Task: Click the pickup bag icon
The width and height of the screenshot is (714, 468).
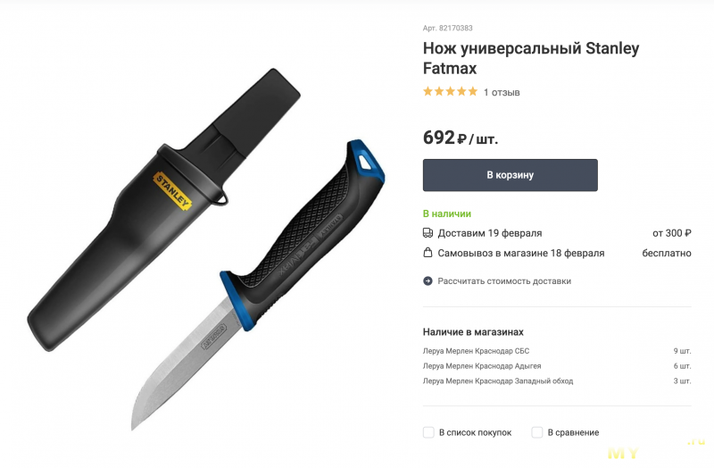Action: pyautogui.click(x=428, y=253)
